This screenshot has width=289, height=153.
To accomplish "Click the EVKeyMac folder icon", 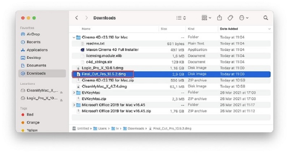I will tap(78, 93).
